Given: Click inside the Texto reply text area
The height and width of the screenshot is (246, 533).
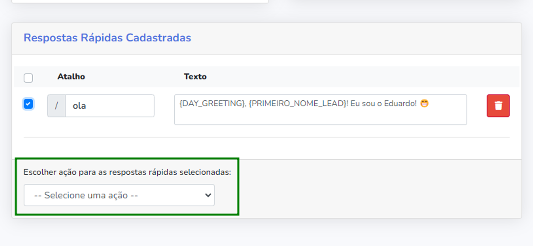Looking at the screenshot, I should click(321, 110).
